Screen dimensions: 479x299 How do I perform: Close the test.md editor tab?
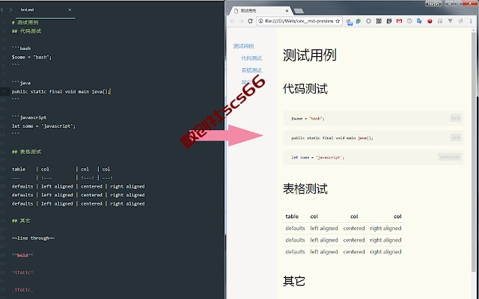70,10
